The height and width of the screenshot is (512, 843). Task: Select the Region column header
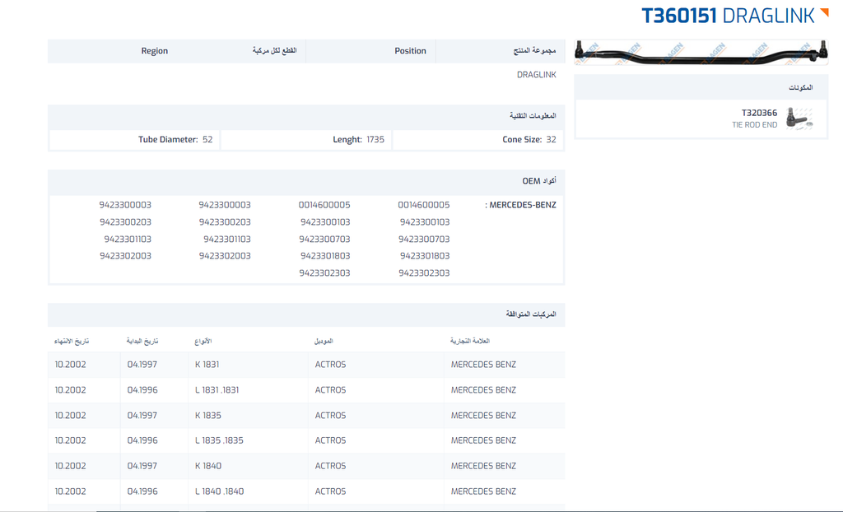[x=154, y=51]
